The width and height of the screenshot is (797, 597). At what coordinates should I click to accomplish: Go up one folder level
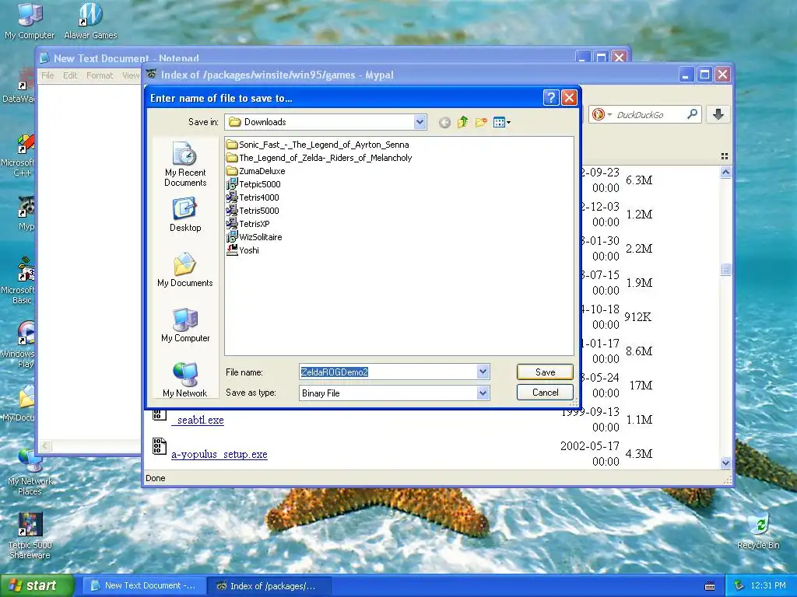[462, 122]
